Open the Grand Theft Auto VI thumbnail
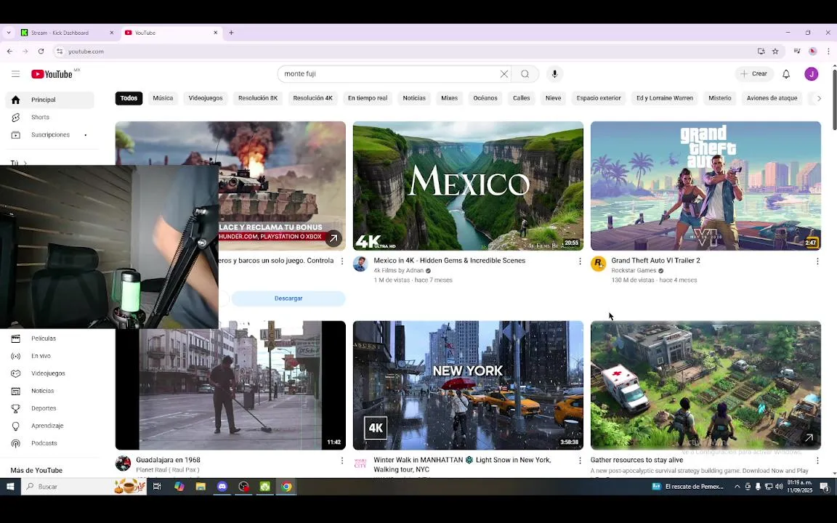This screenshot has height=523, width=837. pyautogui.click(x=705, y=186)
